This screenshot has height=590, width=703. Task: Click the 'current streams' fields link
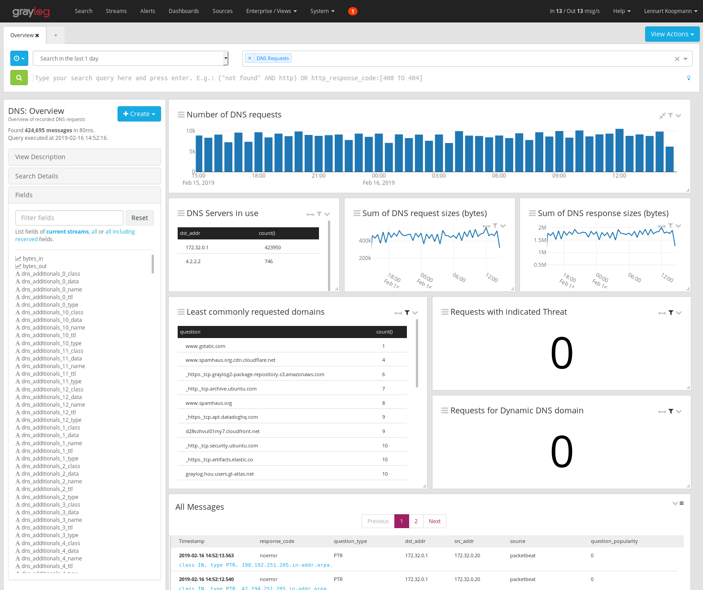pos(67,232)
